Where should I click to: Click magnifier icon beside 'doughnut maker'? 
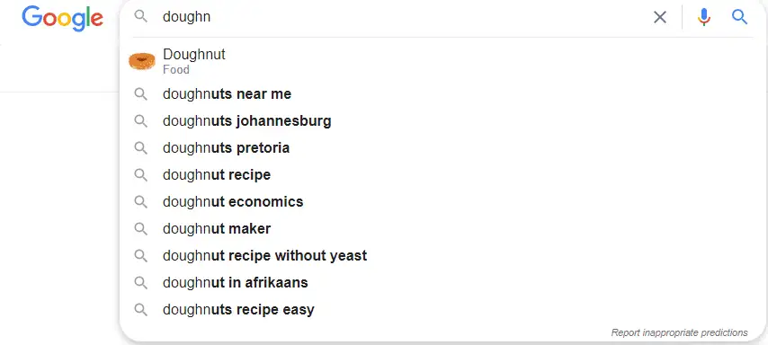coord(140,228)
